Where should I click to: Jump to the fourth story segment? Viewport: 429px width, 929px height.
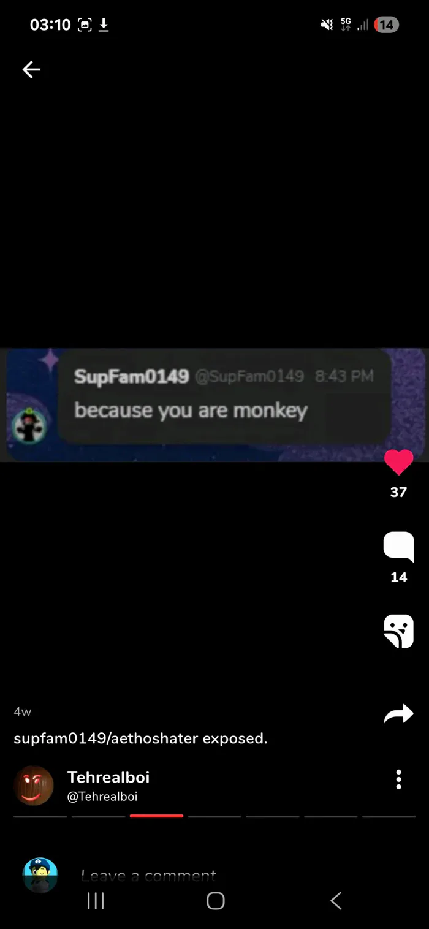coord(214,816)
